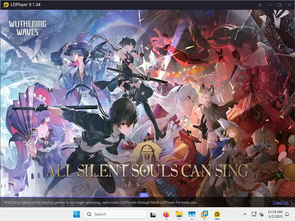Close the LDPlayer window
Viewport: 295px width, 221px height.
click(x=289, y=5)
